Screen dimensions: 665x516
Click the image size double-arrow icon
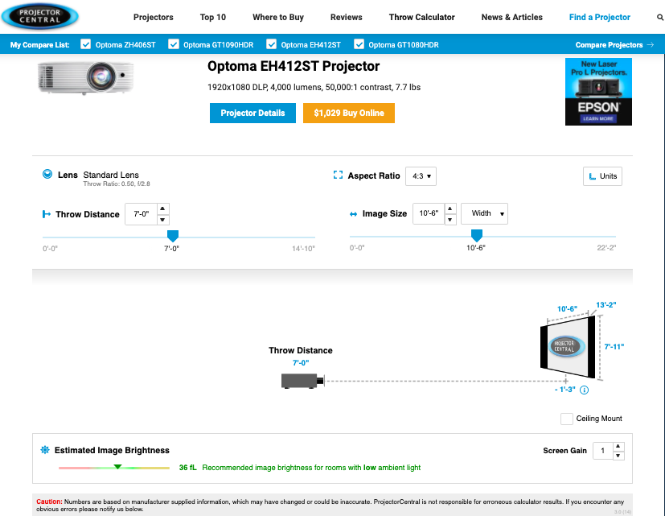coord(353,214)
